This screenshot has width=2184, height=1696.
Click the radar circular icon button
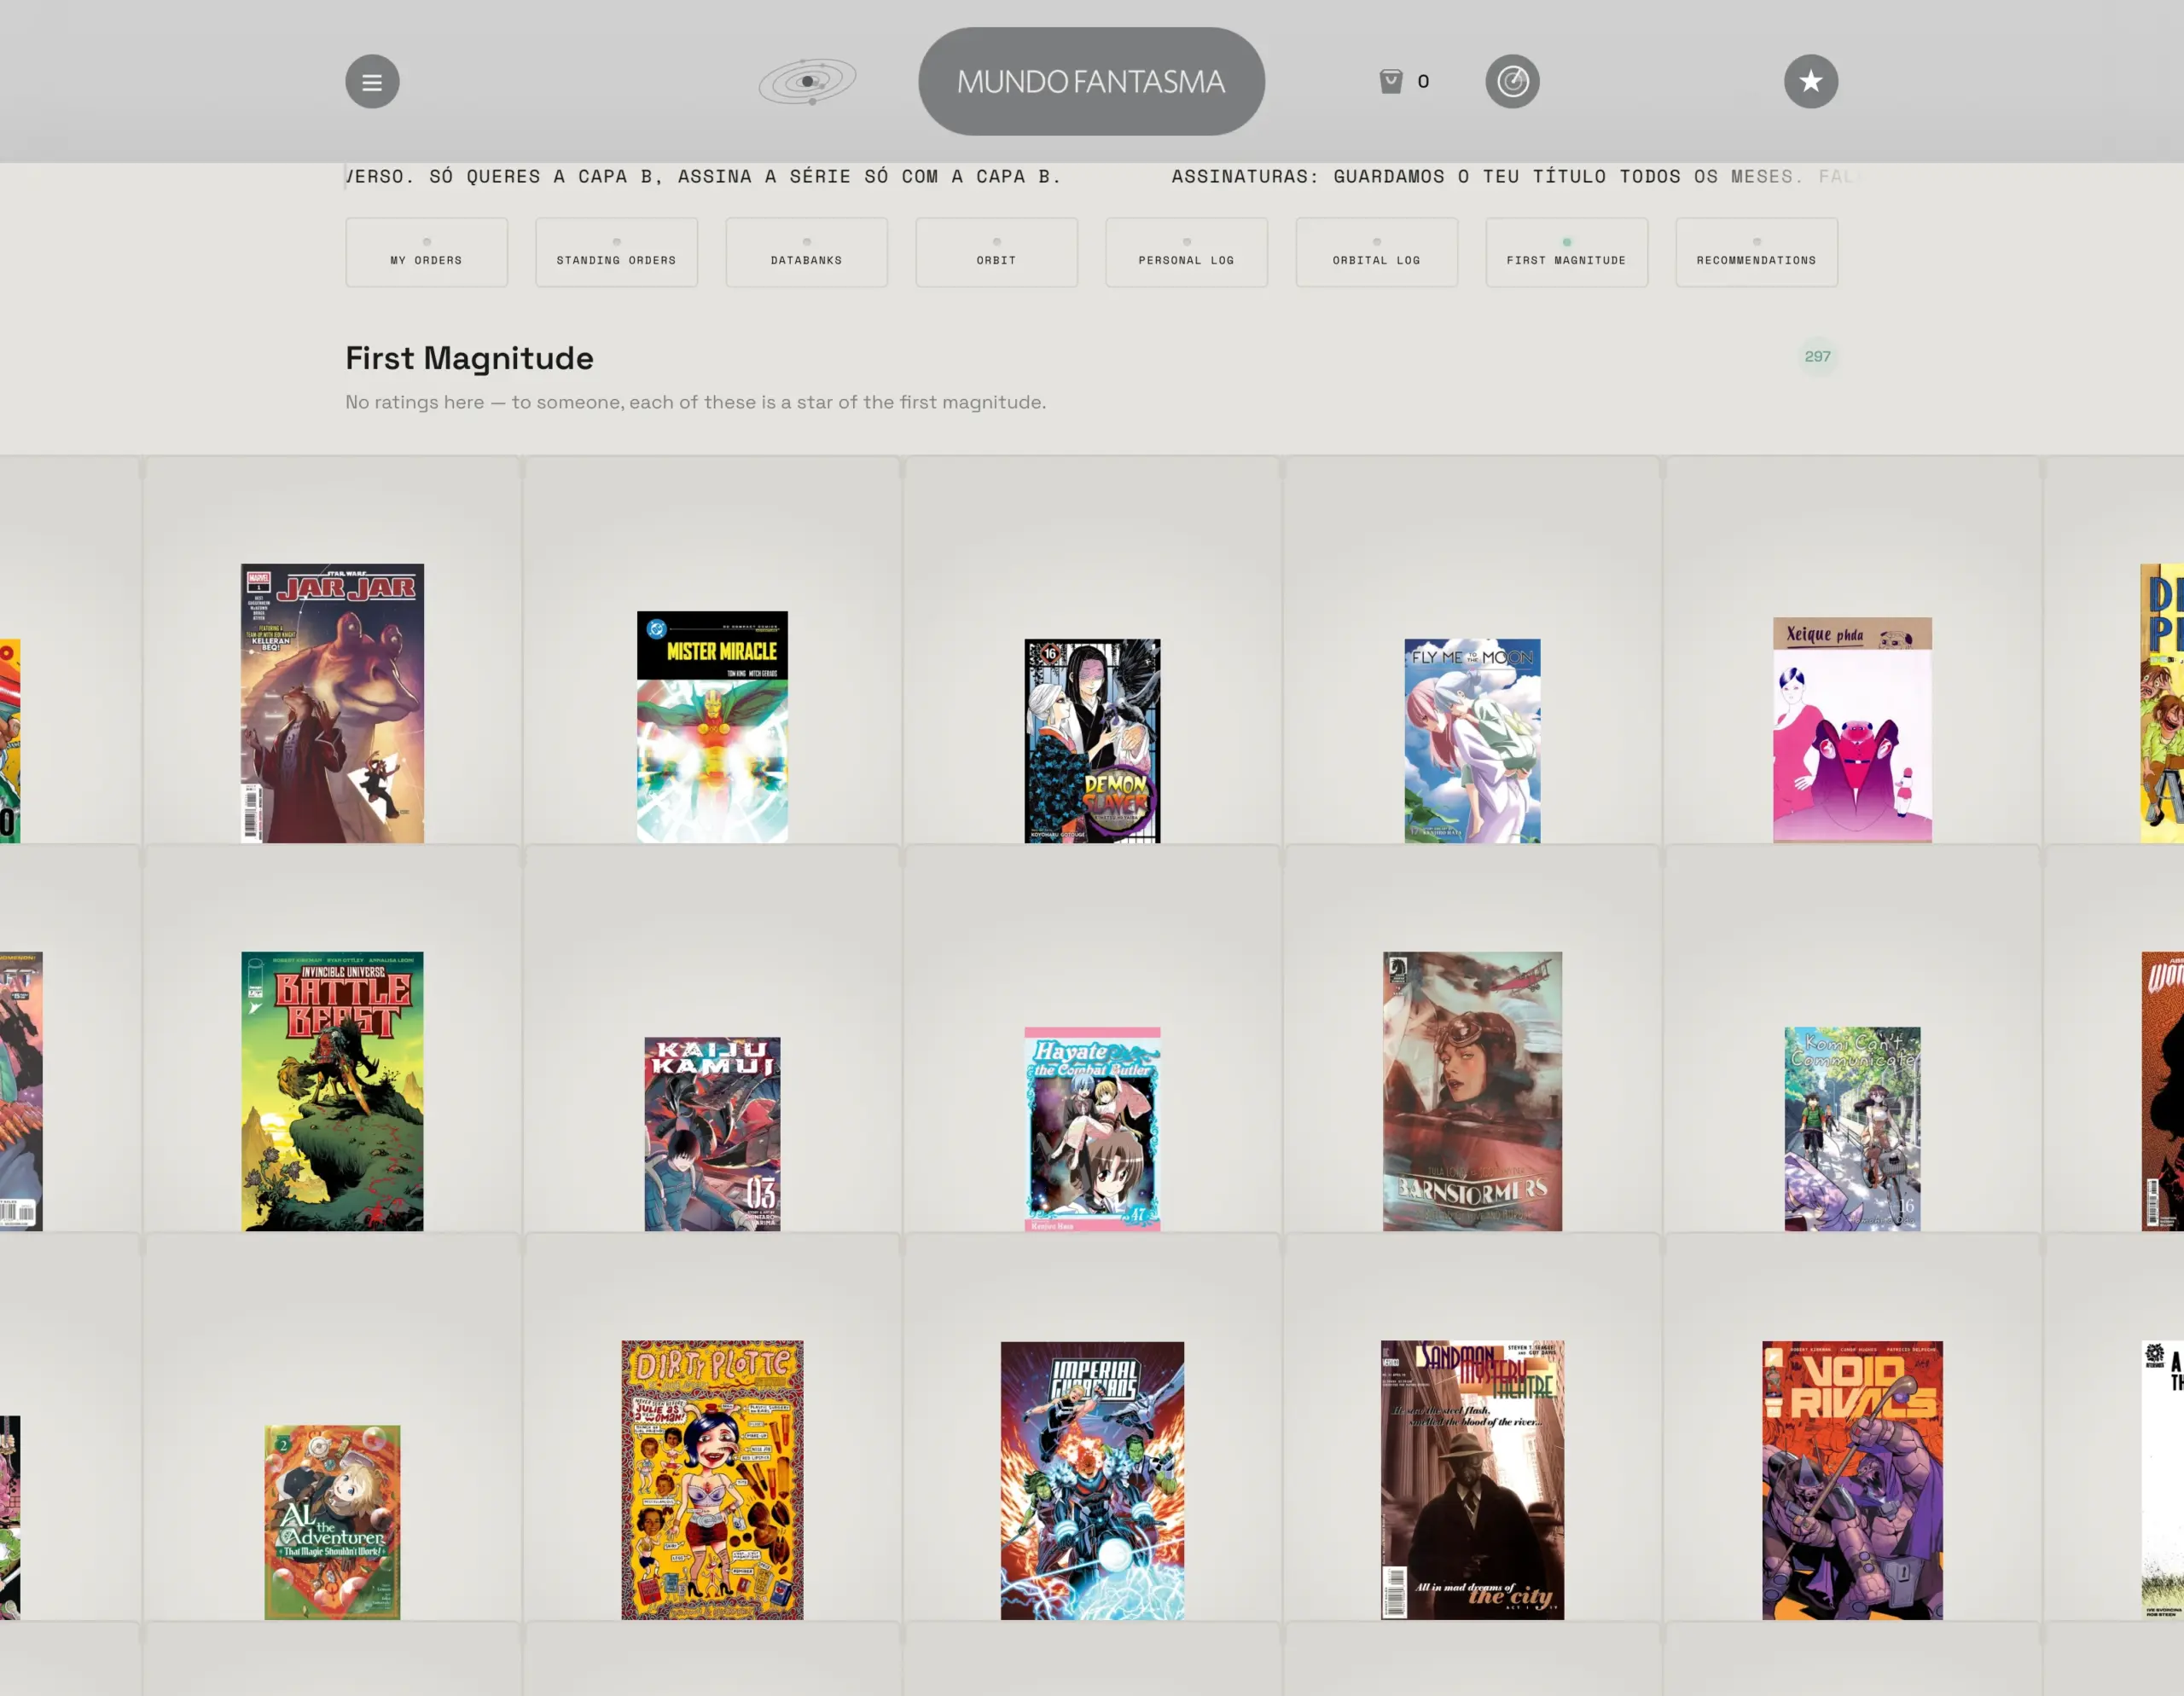tap(1512, 81)
